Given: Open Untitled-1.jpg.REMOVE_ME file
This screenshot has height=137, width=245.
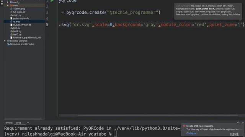Looking at the screenshot, I should pos(27,38).
